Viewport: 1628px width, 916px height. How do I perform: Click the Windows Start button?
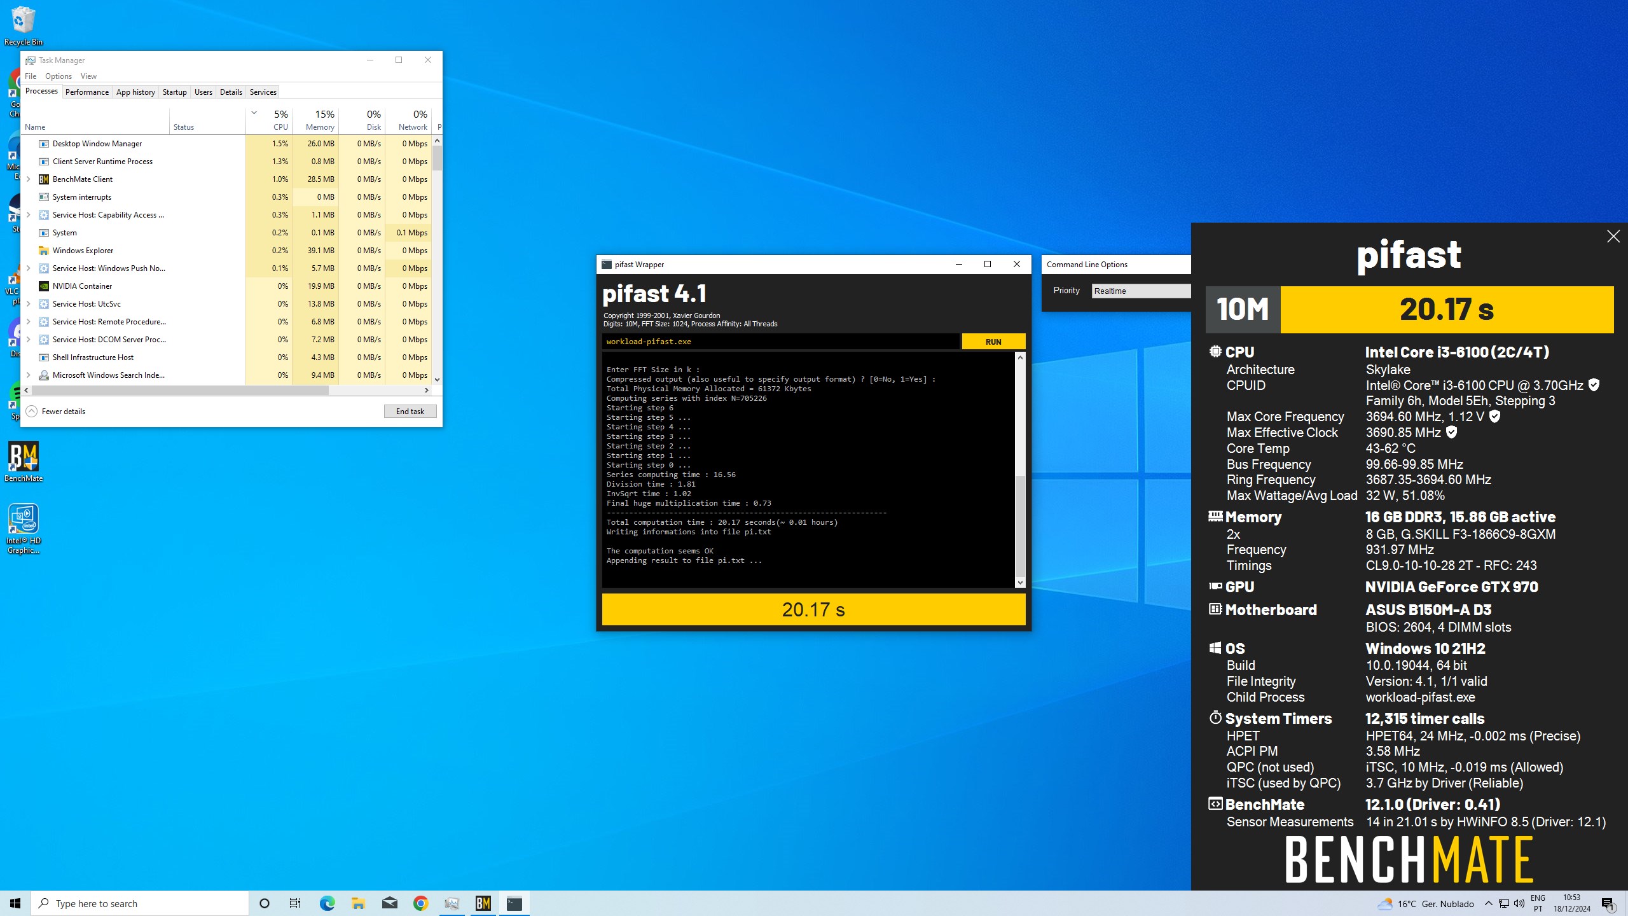click(x=15, y=903)
